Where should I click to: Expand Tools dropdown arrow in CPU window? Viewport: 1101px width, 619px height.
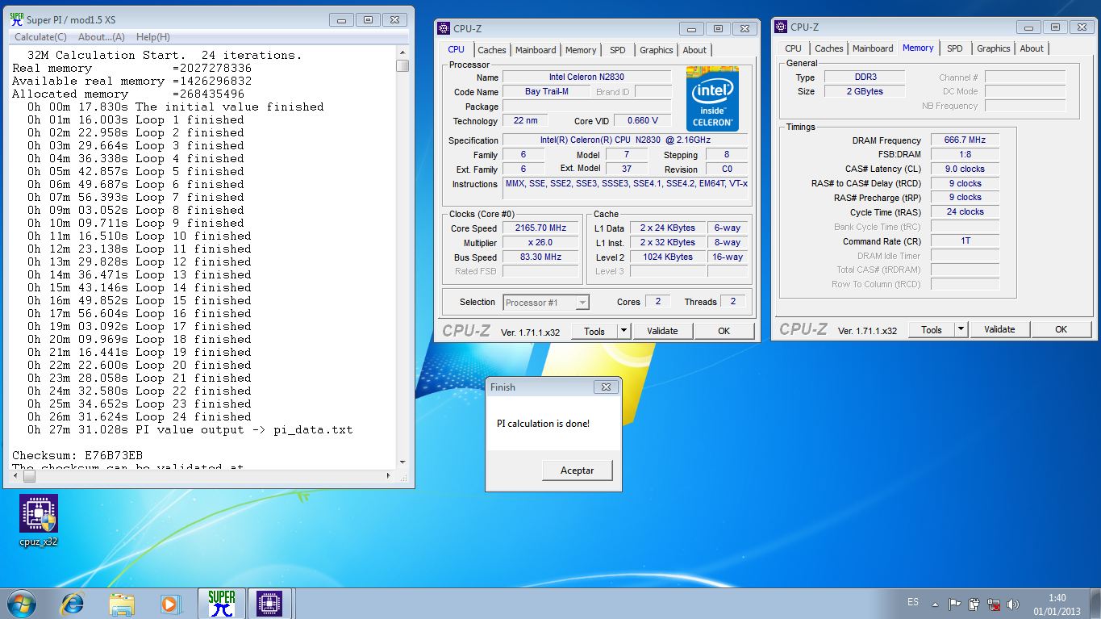tap(623, 331)
